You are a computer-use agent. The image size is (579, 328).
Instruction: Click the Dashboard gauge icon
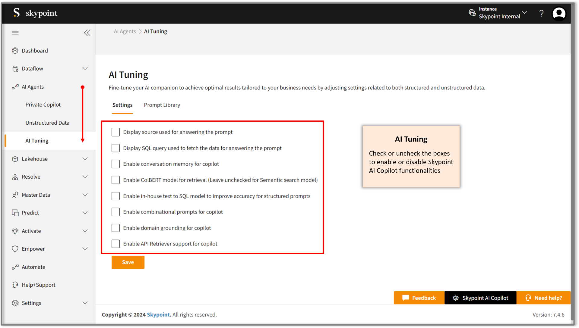click(15, 51)
